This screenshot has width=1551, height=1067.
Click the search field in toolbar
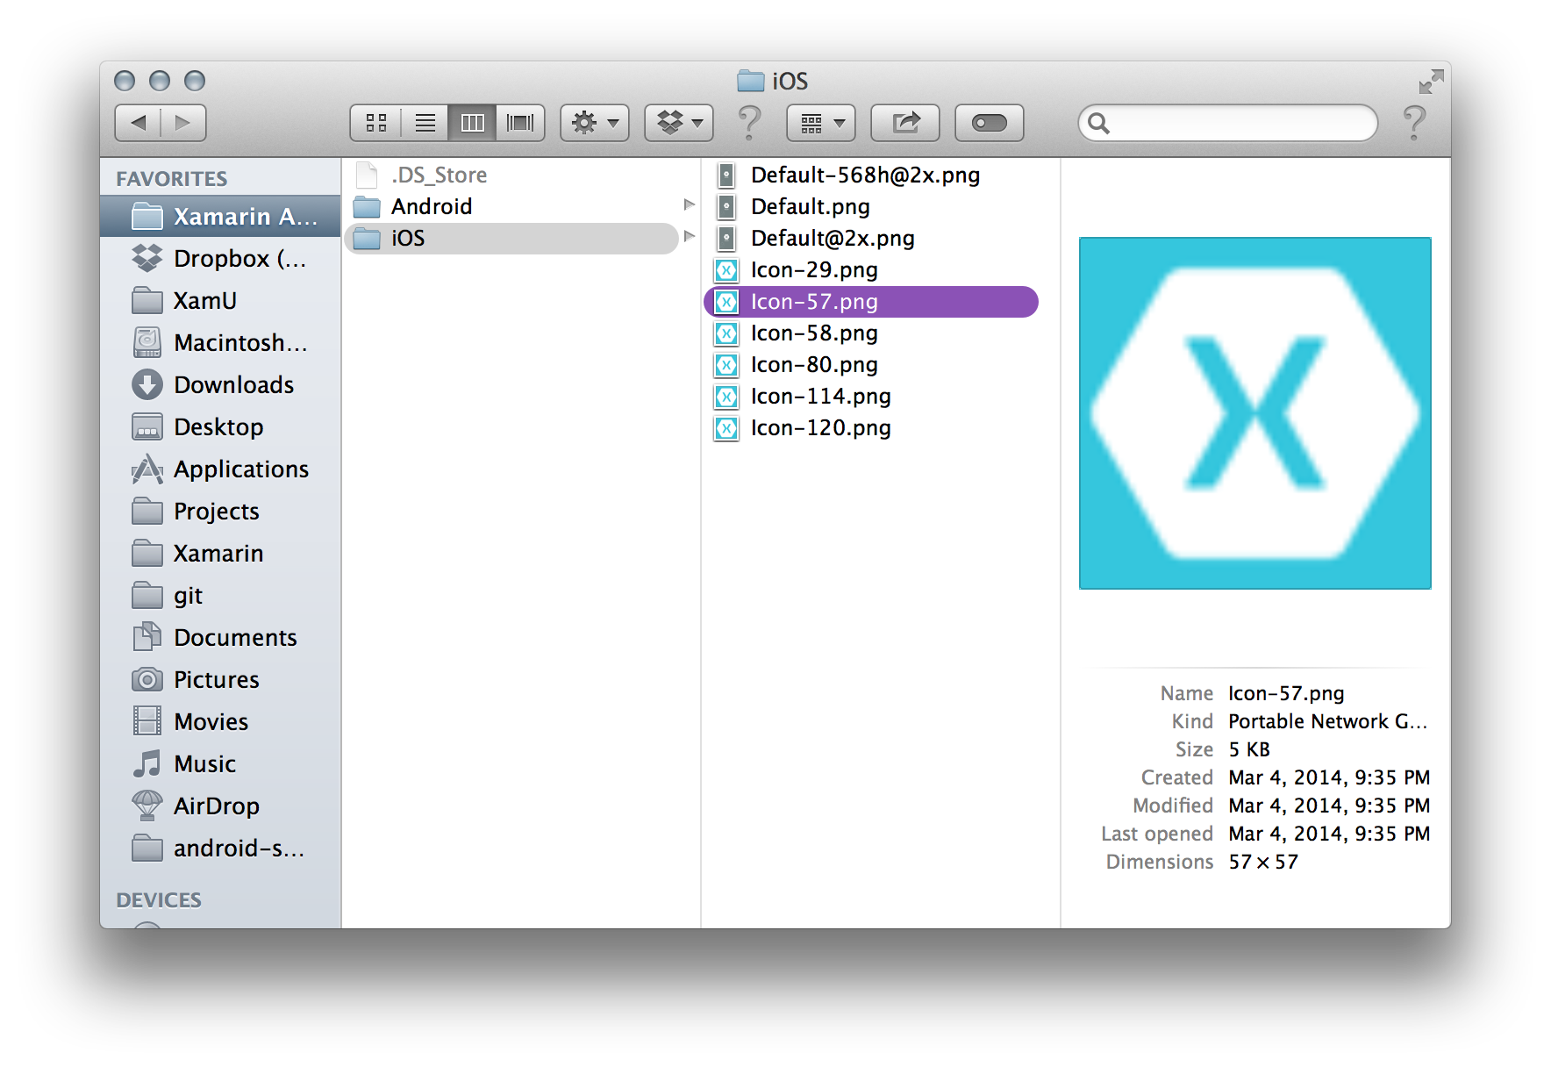coord(1239,123)
